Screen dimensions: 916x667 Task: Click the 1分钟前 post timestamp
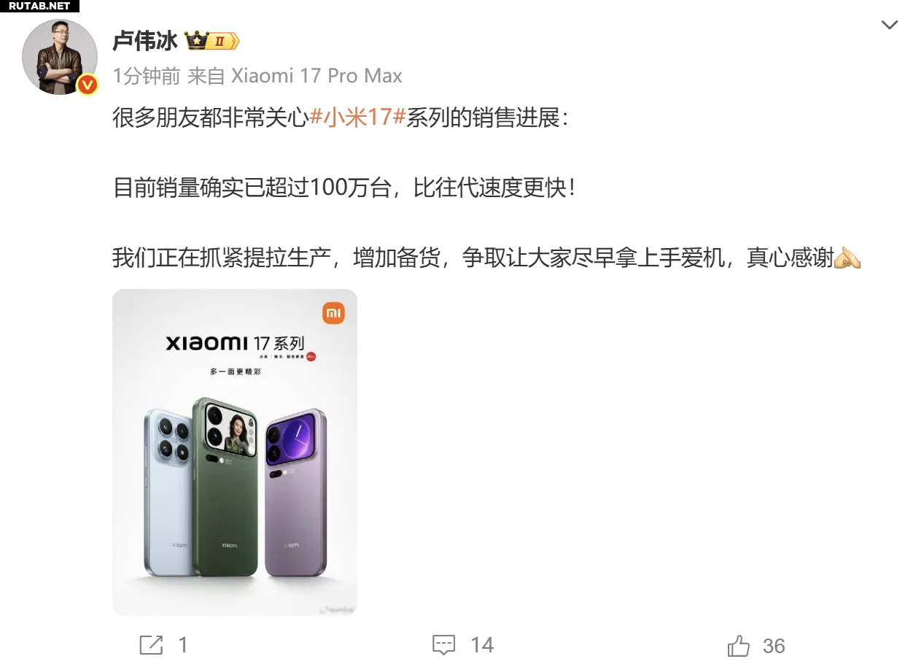click(147, 76)
